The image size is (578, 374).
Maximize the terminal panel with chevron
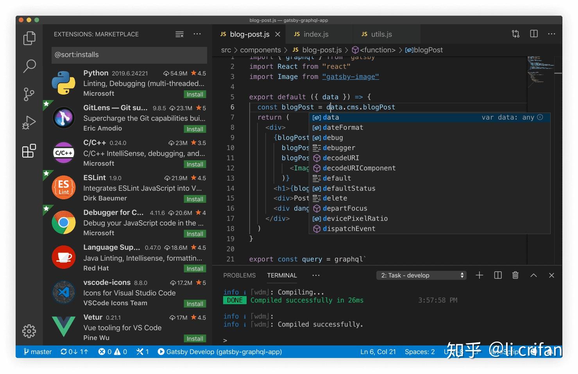(533, 276)
